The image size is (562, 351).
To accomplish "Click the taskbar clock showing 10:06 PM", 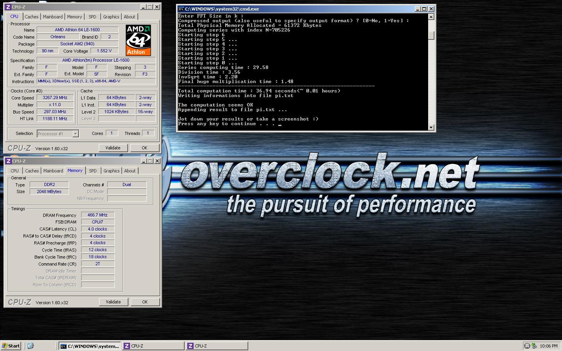I will click(x=549, y=346).
